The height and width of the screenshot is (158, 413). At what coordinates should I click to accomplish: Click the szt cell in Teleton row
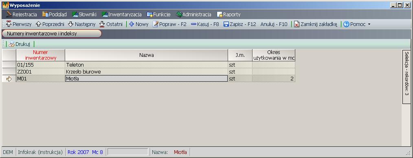click(x=240, y=65)
